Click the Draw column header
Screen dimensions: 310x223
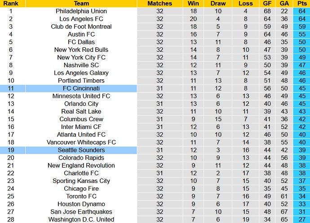click(218, 3)
